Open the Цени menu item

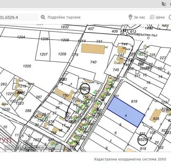[160, 17]
